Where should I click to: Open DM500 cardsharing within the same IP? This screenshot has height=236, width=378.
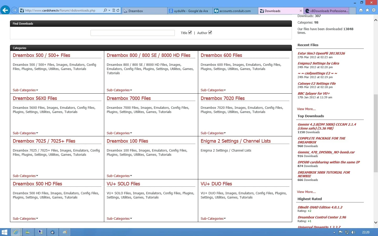click(329, 162)
